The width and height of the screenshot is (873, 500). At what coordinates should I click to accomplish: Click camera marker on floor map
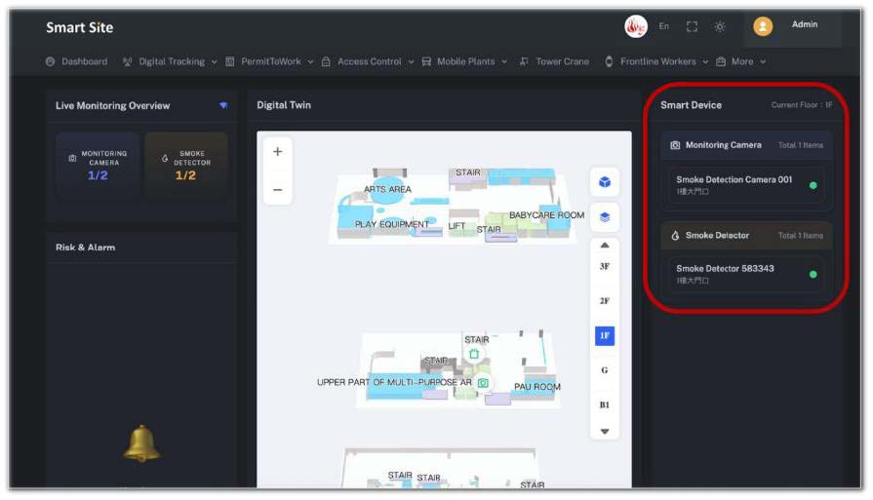point(483,383)
